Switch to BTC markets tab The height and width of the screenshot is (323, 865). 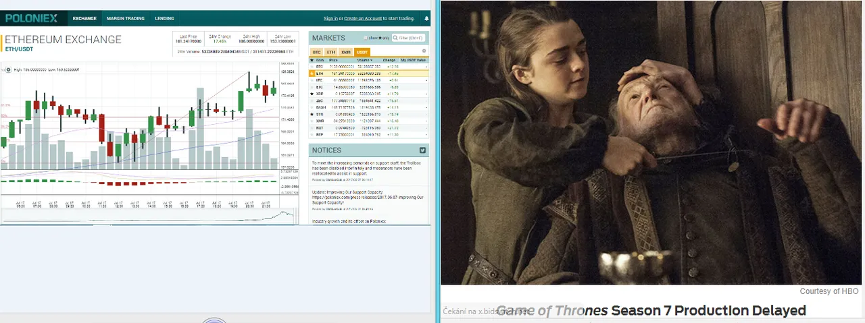point(316,52)
